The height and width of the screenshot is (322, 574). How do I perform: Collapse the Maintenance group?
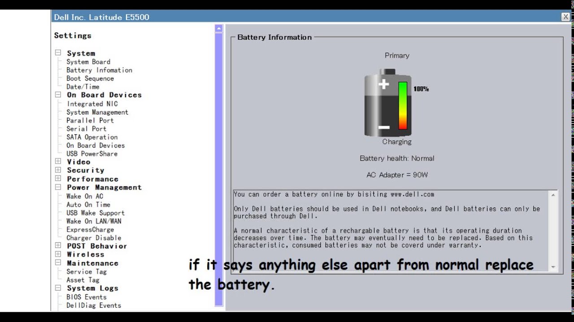pyautogui.click(x=58, y=263)
